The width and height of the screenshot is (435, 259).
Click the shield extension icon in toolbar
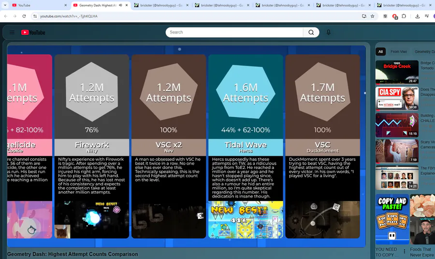(x=385, y=16)
